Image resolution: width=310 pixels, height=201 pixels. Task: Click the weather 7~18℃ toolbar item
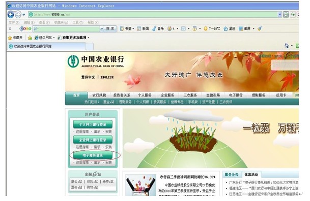tap(212, 29)
